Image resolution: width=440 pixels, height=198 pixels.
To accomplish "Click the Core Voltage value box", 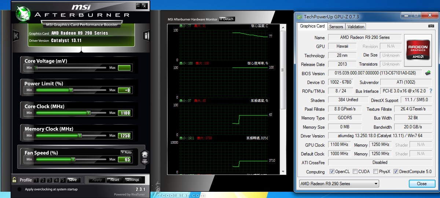I will point(124,67).
